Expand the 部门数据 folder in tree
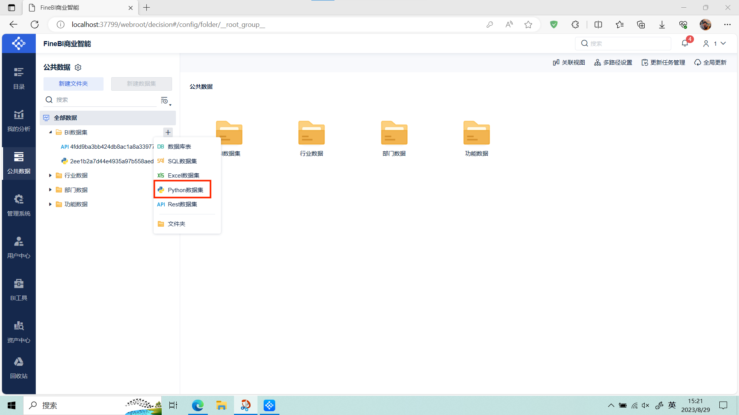This screenshot has width=739, height=415. (50, 190)
